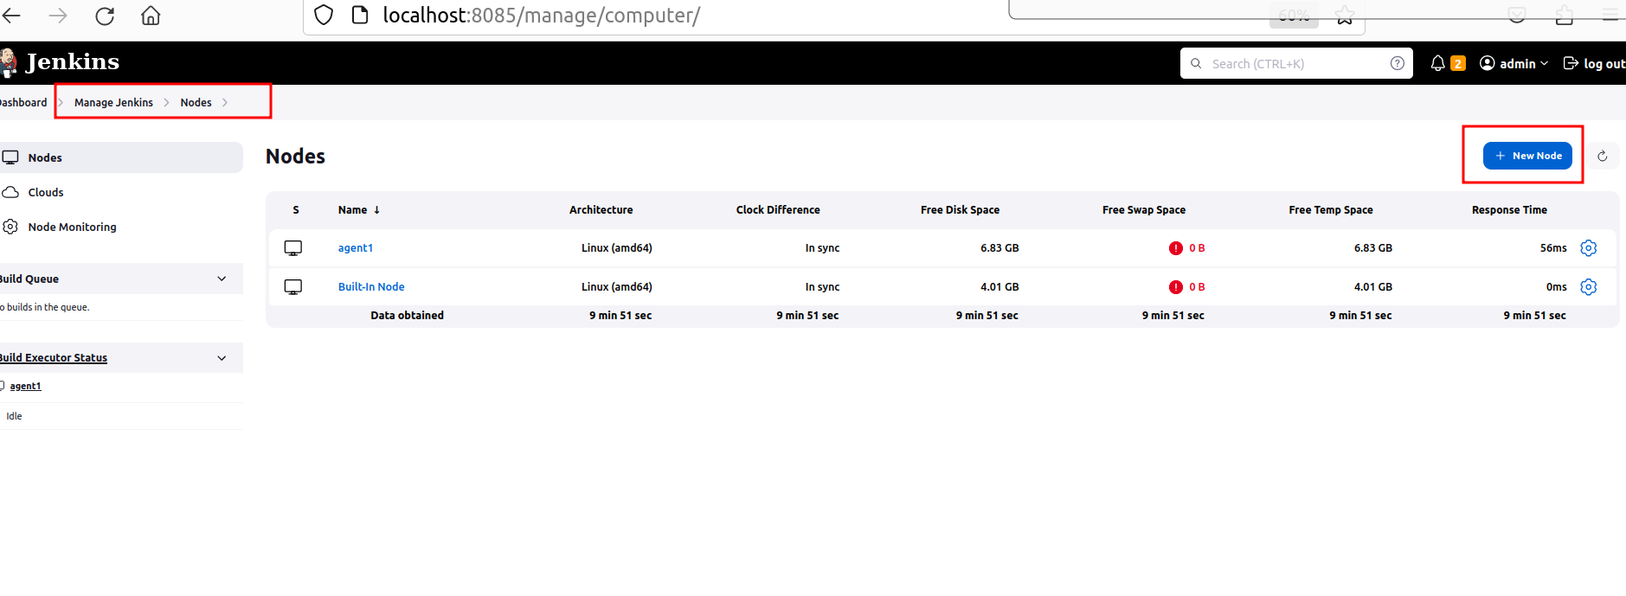
Task: Collapse the Build Queue section
Action: pyautogui.click(x=222, y=279)
